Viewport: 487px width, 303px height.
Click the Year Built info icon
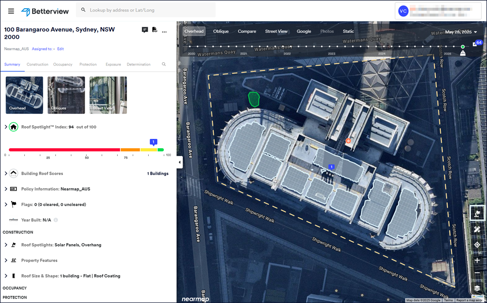[x=56, y=220]
